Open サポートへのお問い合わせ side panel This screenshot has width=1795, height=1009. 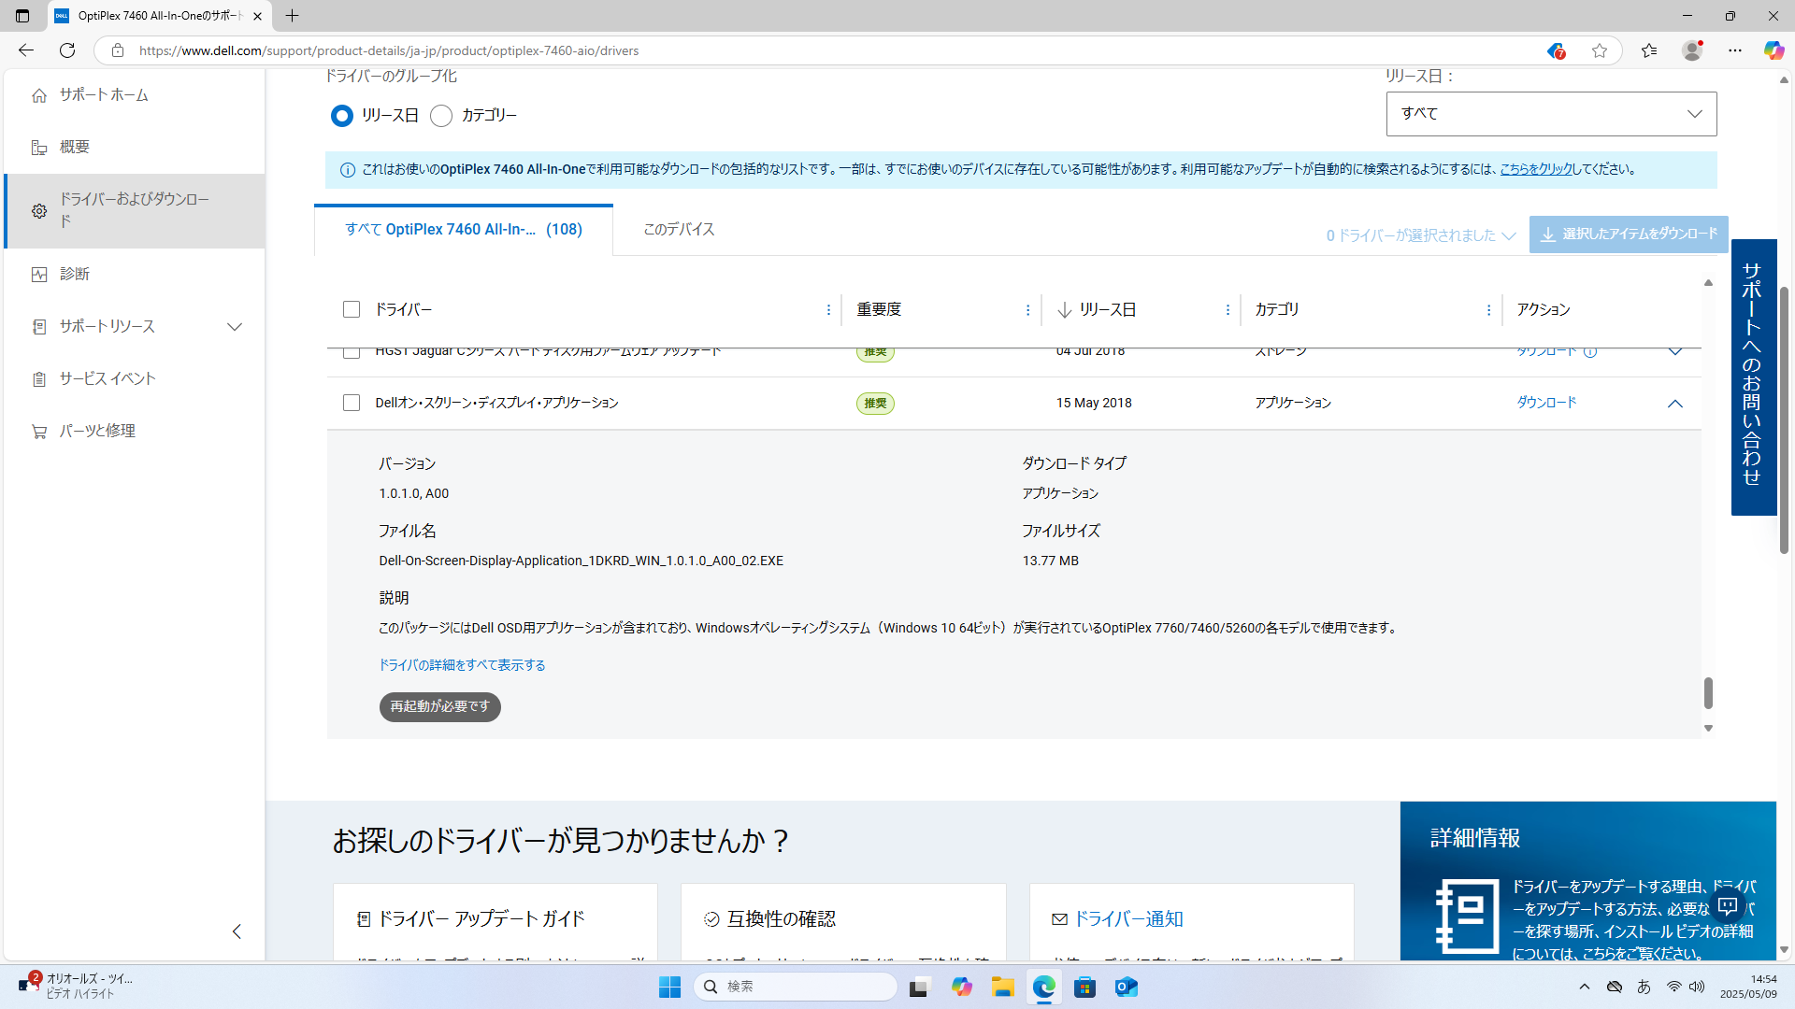[1753, 377]
